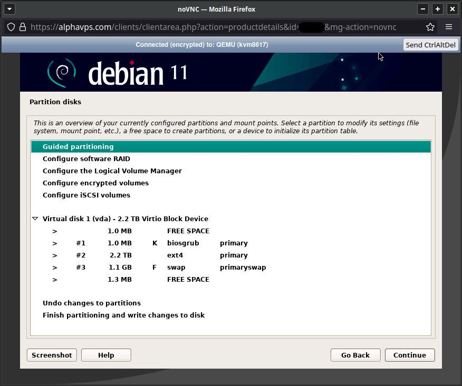
Task: Select partition #2 ext4 2.2 TB
Action: coord(230,255)
